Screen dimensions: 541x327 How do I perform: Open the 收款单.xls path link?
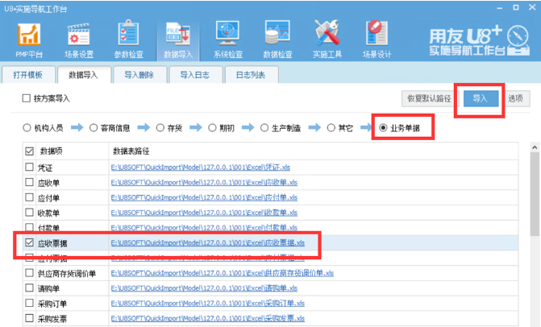204,213
